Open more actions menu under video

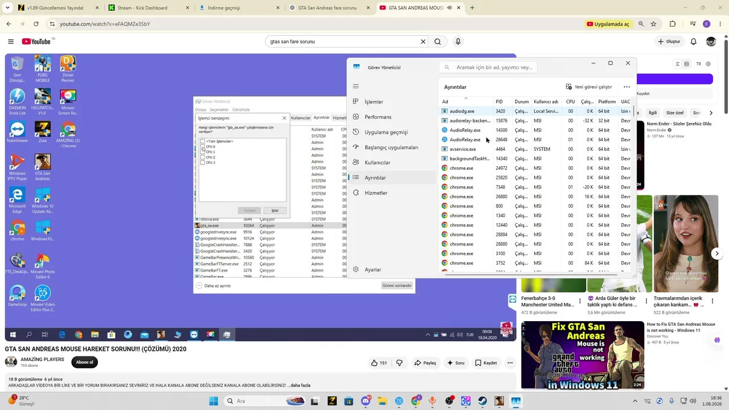pos(510,363)
